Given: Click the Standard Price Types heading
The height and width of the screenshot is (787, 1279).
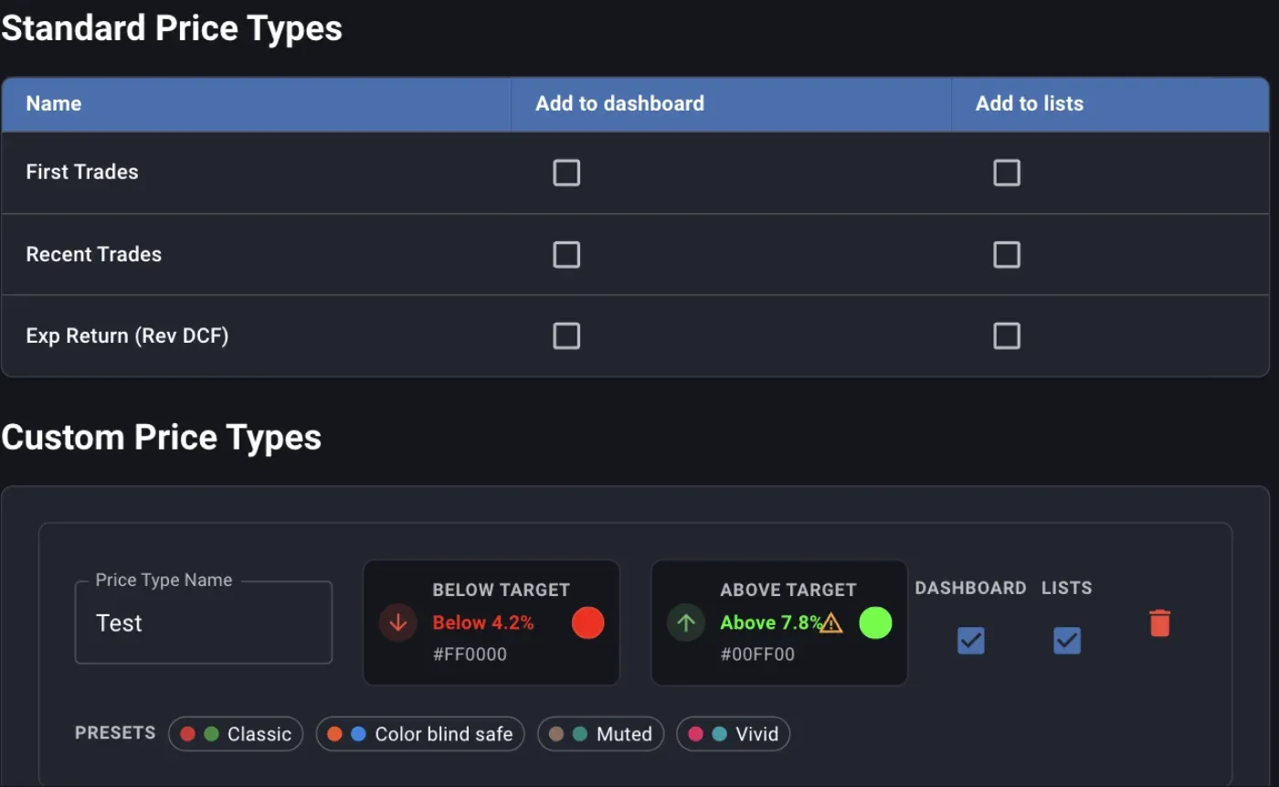Looking at the screenshot, I should click(172, 28).
